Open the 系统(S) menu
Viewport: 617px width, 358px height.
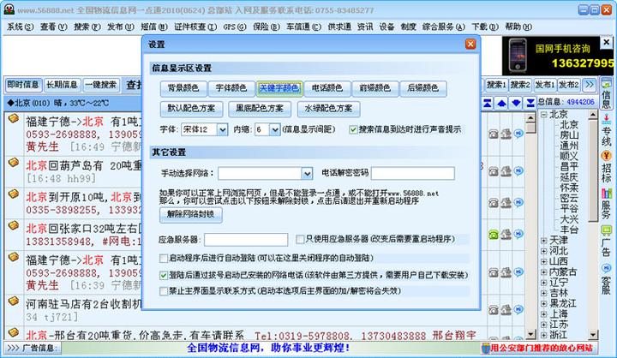pos(21,27)
